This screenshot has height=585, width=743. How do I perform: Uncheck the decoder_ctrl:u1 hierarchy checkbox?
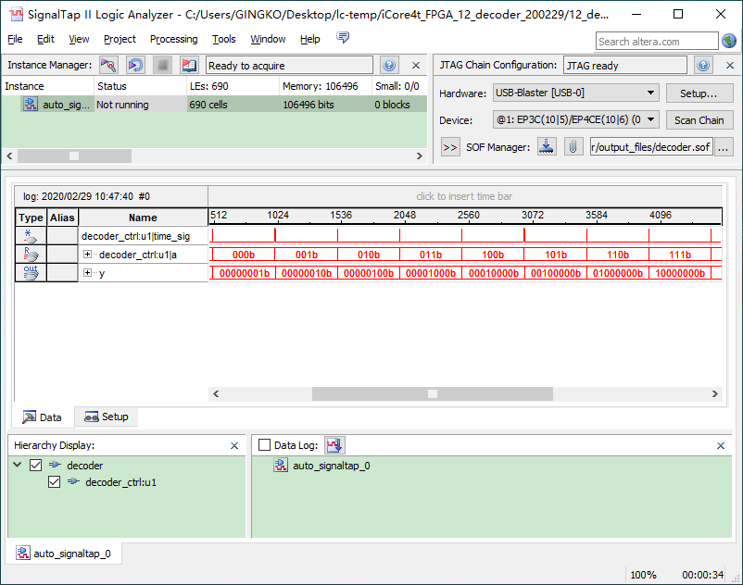coord(55,482)
